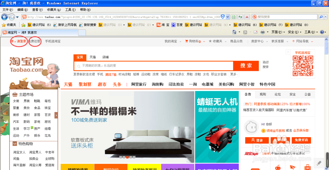Click 免费注册 link in top bar
This screenshot has height=170, width=329.
pyautogui.click(x=34, y=41)
